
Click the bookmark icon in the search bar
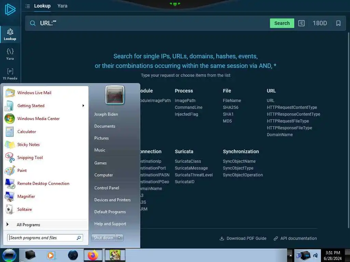[338, 23]
